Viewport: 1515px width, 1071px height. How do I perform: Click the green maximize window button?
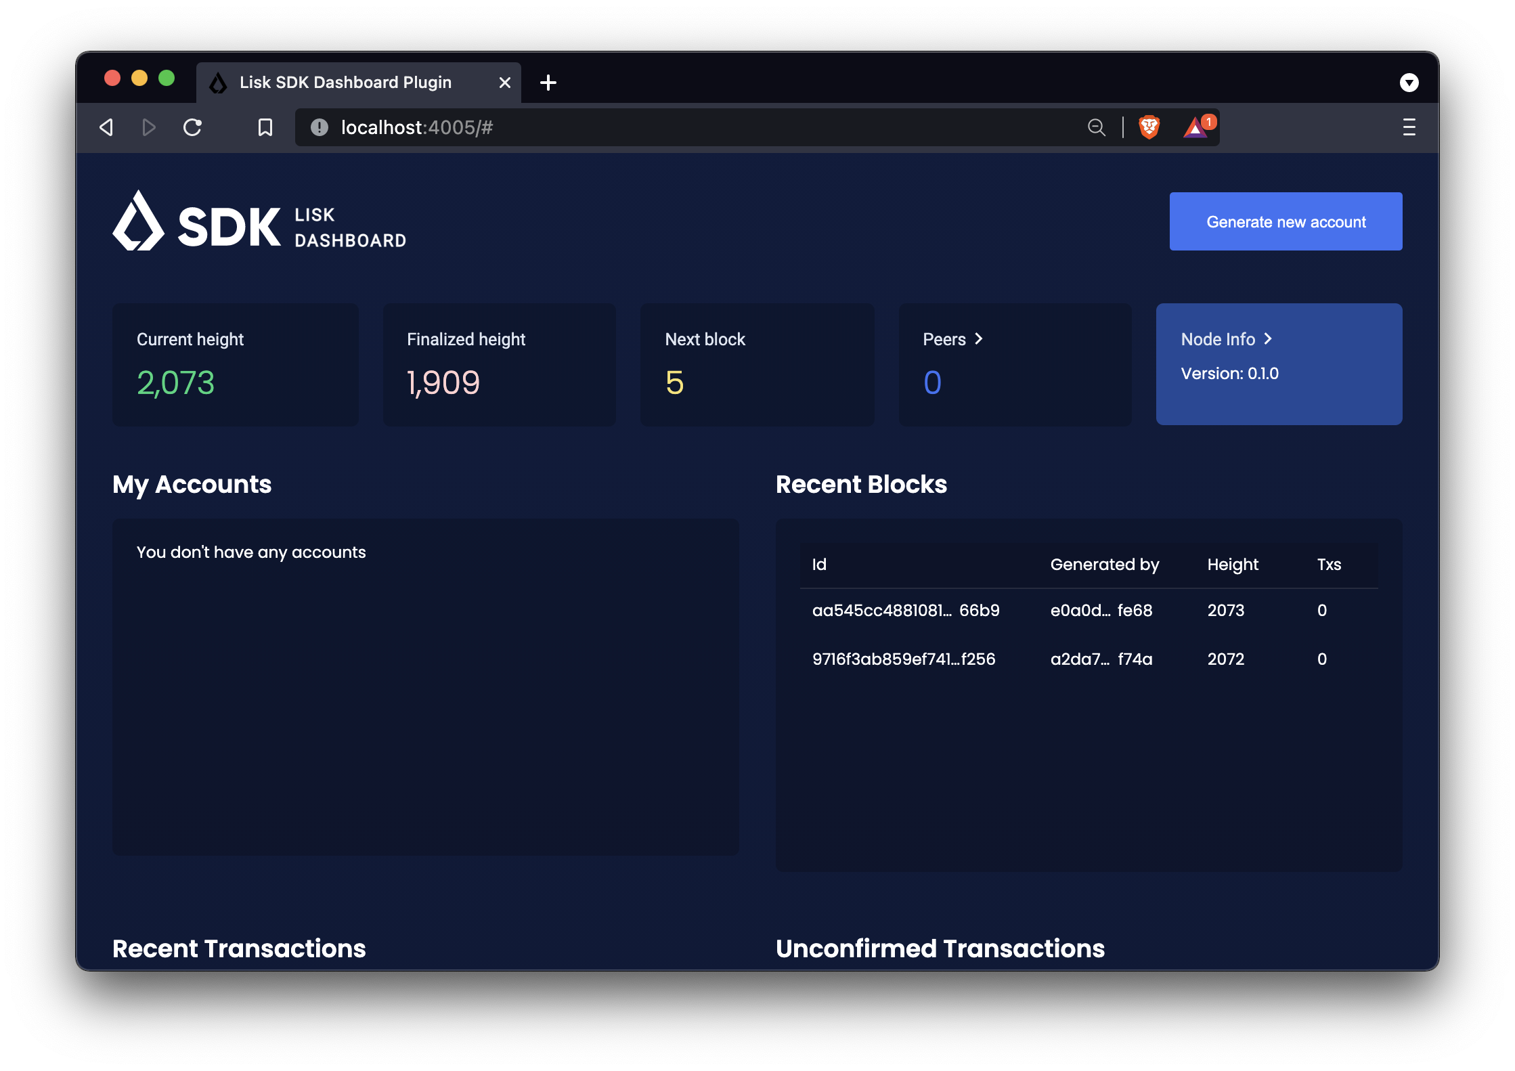[x=167, y=79]
